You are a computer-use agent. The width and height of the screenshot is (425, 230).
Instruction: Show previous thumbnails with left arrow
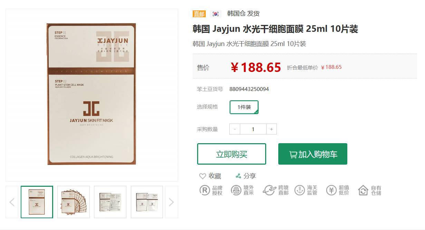pyautogui.click(x=12, y=202)
